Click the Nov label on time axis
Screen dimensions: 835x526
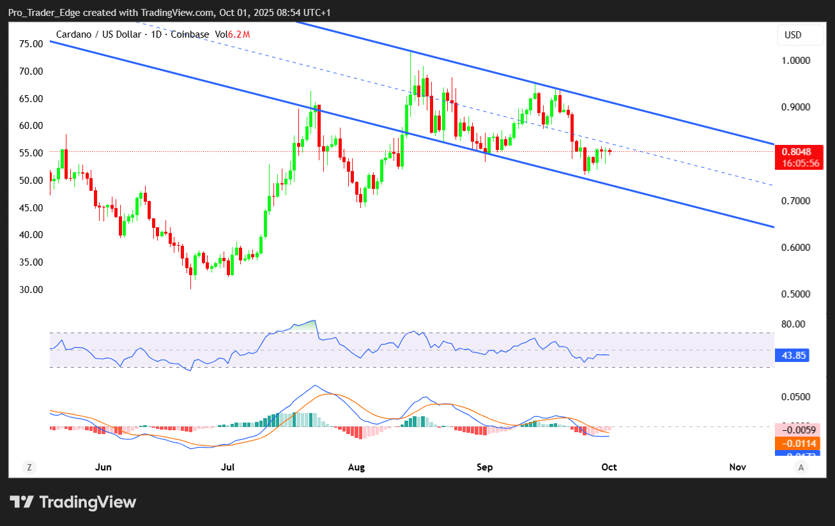737,467
